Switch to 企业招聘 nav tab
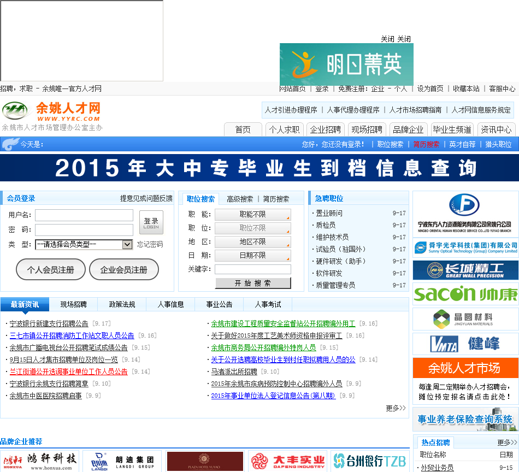Viewport: 519px width, 472px height. [x=326, y=129]
